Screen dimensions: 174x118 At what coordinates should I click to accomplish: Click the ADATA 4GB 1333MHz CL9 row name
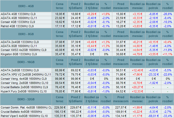18,14
